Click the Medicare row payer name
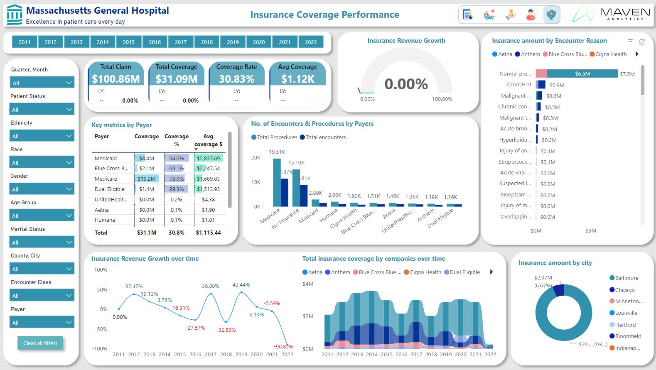This screenshot has height=370, width=656. (106, 179)
